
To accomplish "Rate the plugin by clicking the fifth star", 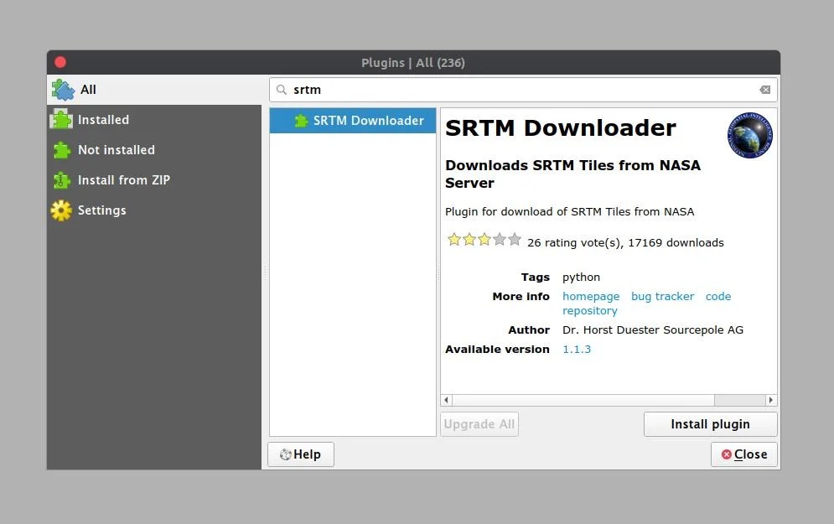I will (x=513, y=239).
